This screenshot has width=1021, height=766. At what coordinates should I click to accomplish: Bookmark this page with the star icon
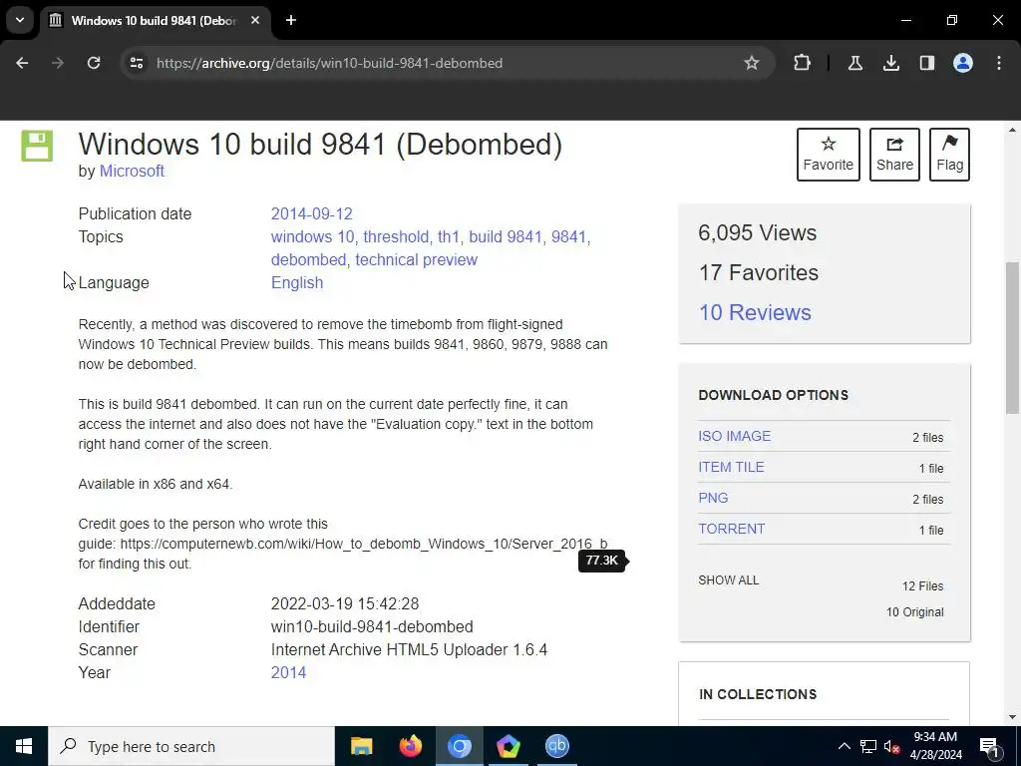pyautogui.click(x=752, y=63)
